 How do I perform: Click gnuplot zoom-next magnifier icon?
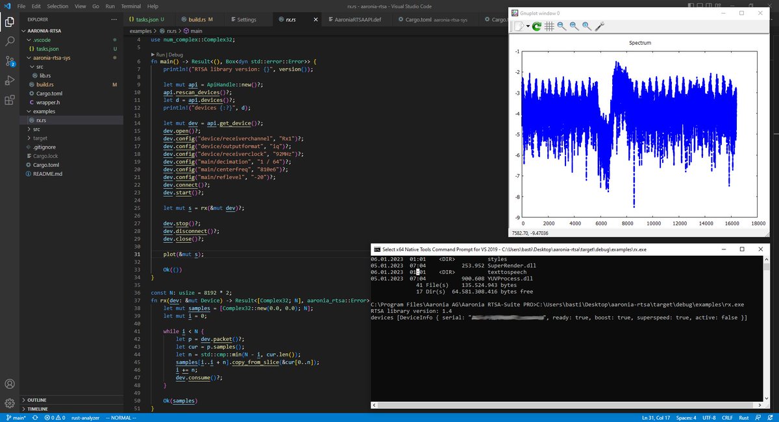pyautogui.click(x=574, y=27)
